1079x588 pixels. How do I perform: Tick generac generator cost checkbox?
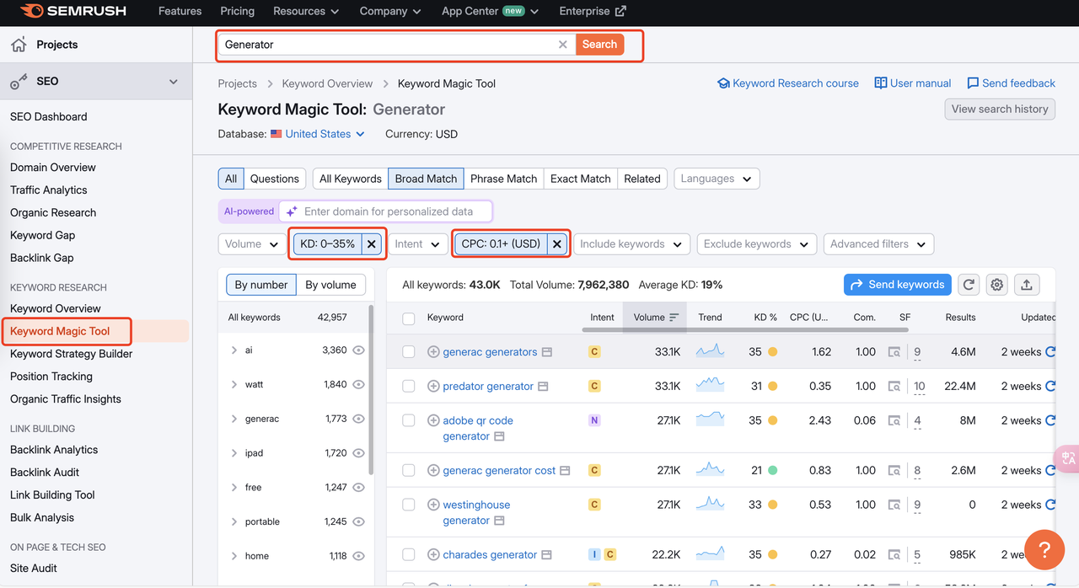click(x=409, y=471)
